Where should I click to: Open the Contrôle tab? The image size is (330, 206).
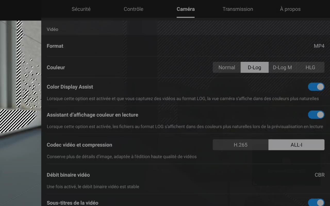133,9
